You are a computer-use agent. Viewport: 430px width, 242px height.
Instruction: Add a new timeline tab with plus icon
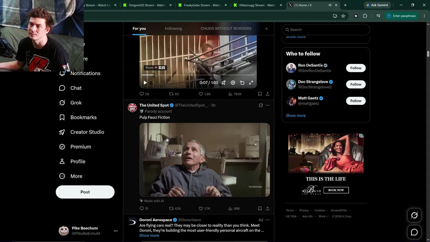click(x=266, y=29)
